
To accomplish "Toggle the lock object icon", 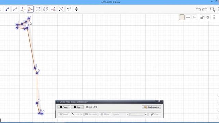I will pos(202,17).
